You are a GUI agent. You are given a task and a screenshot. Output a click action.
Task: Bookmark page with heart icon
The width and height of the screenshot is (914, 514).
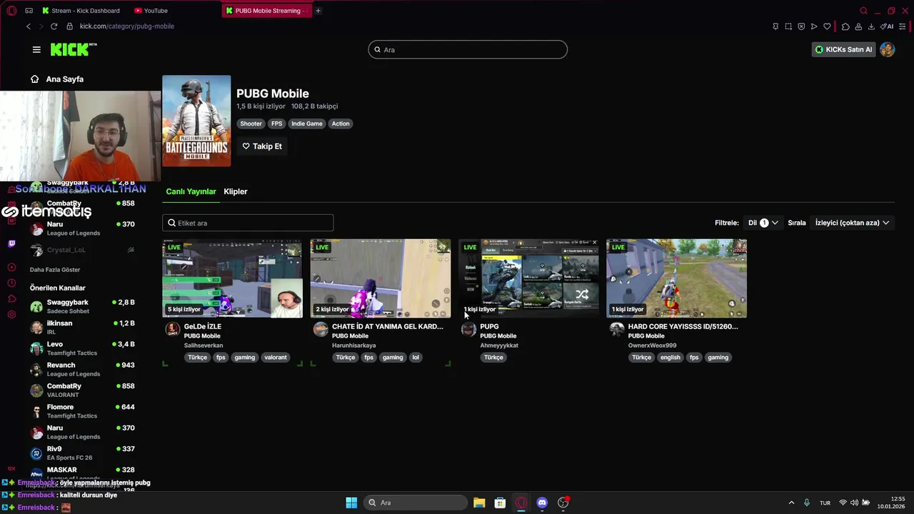(x=827, y=26)
